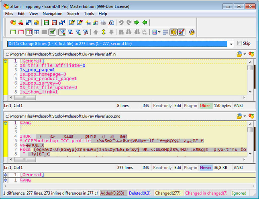Click line Is_pop_page=1 in aff.ini pane
This screenshot has width=259, height=199.
click(37, 70)
